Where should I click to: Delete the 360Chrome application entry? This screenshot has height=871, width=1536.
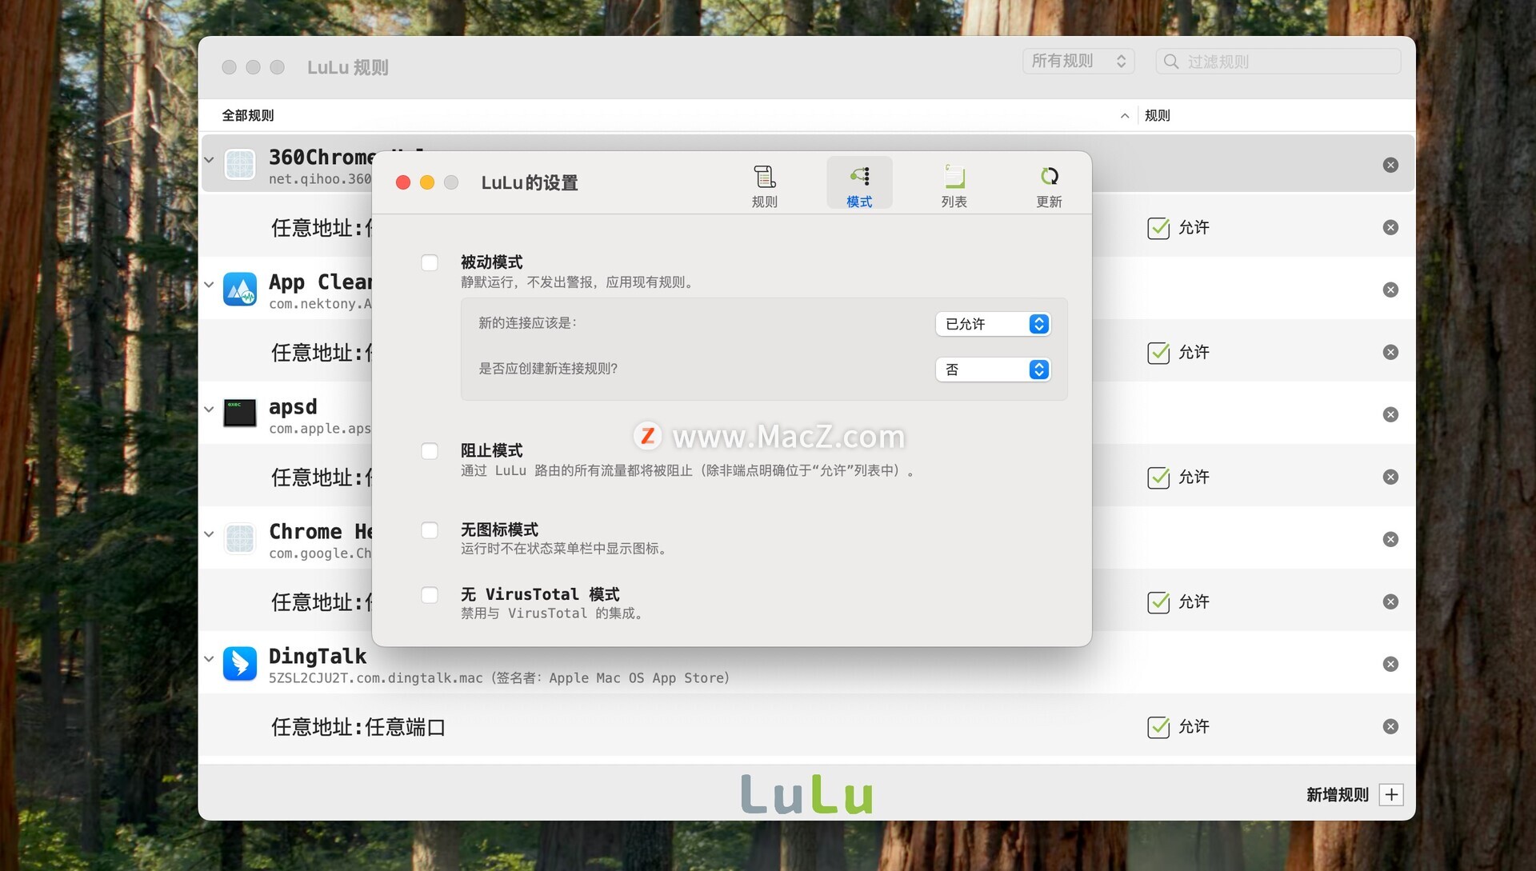pyautogui.click(x=1390, y=165)
